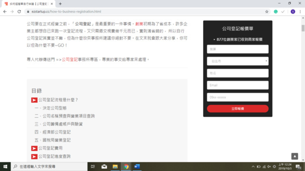Go to 二、公司名稱預查與營業項目查詢
The image size is (305, 171).
coord(65,116)
